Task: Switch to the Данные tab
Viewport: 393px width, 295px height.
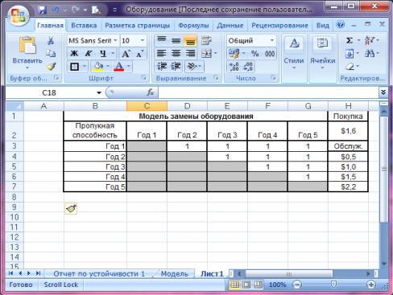Action: tap(230, 26)
